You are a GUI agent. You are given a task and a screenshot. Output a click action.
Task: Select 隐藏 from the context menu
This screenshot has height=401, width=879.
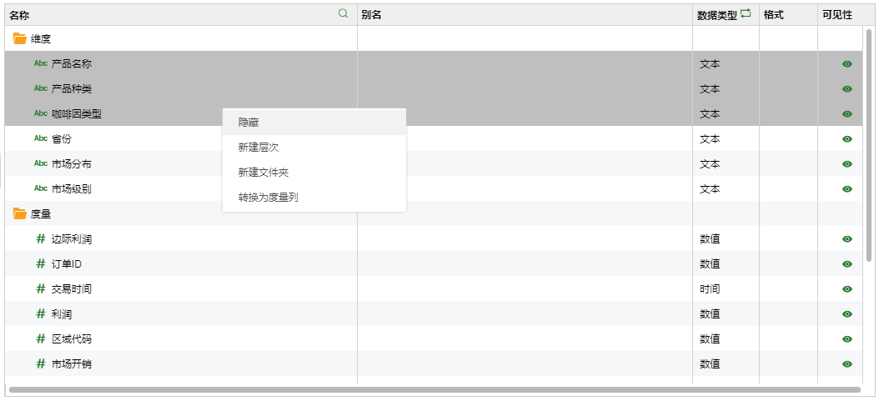pyautogui.click(x=249, y=123)
